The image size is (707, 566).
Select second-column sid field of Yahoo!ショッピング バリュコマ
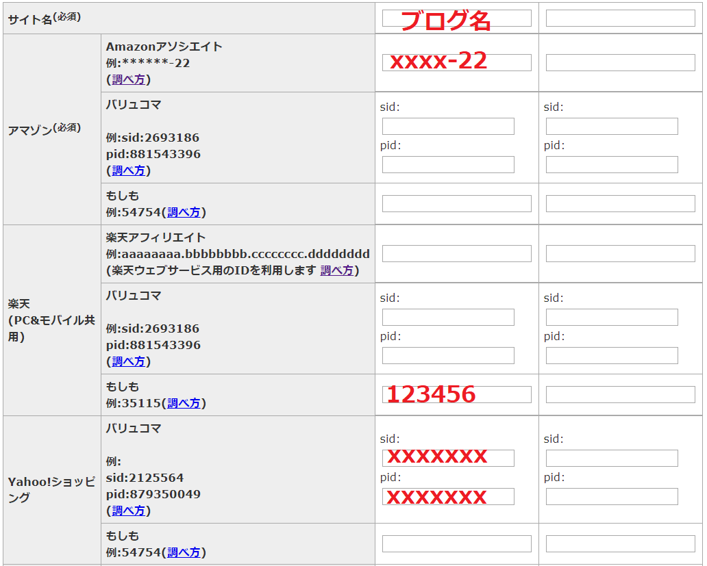click(x=612, y=458)
